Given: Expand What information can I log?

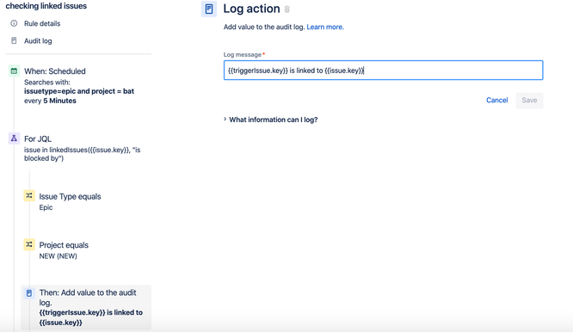Looking at the screenshot, I should point(271,120).
